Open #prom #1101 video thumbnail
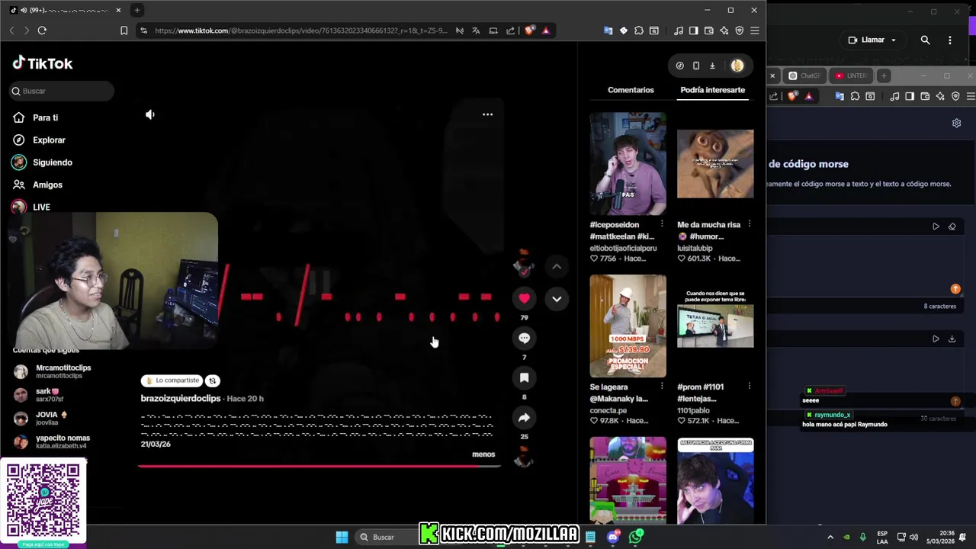 pyautogui.click(x=715, y=326)
